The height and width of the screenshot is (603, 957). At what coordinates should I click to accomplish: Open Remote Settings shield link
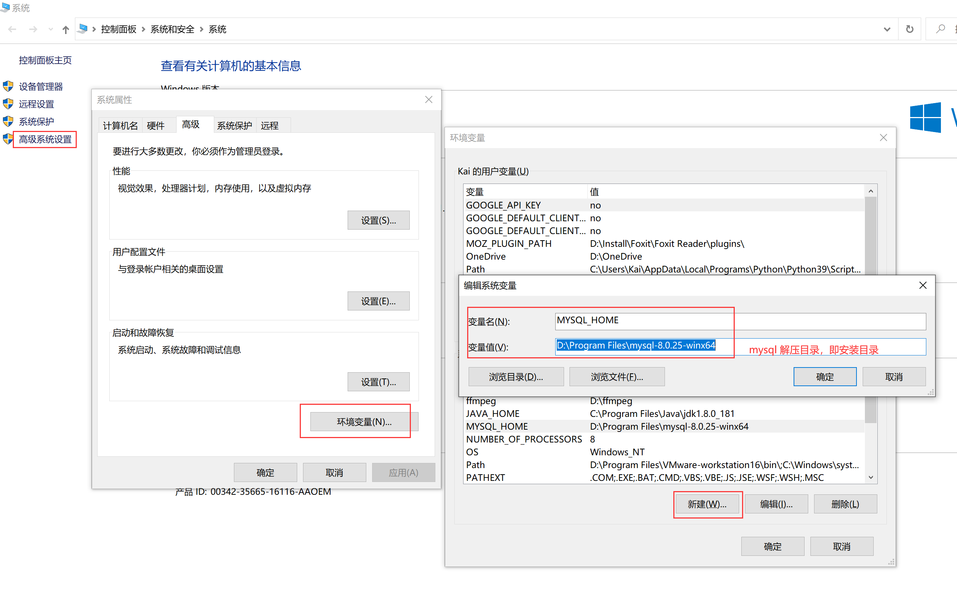click(36, 104)
